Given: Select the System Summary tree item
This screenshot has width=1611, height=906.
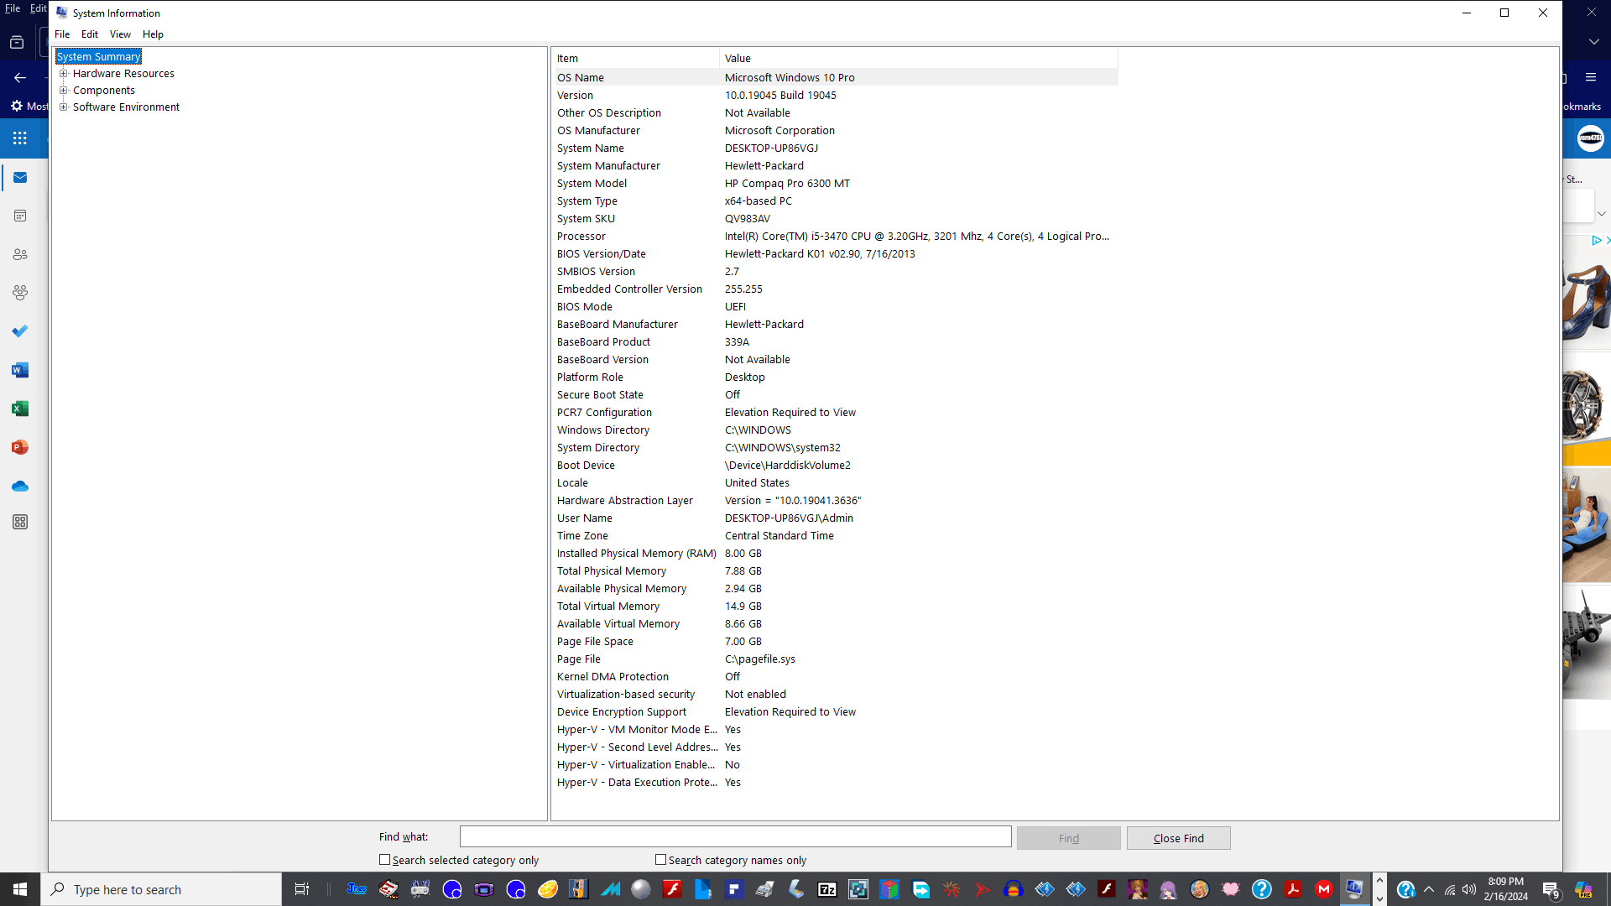Looking at the screenshot, I should (x=99, y=56).
